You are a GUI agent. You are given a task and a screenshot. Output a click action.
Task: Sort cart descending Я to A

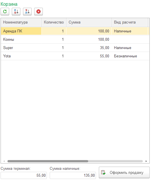coord(27,11)
